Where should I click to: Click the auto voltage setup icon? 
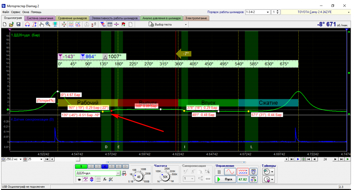pyautogui.click(x=254, y=172)
